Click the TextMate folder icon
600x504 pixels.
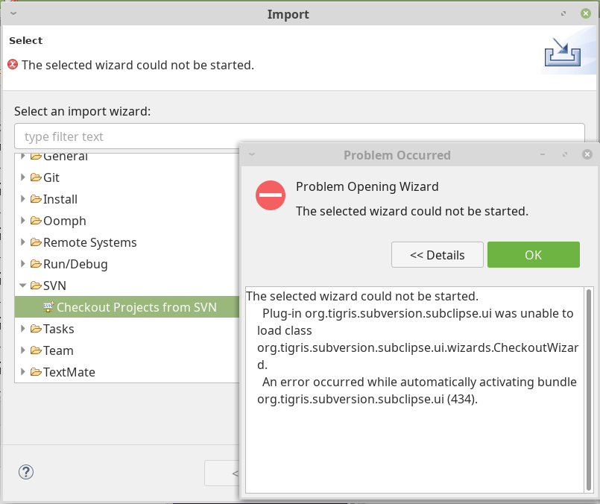click(x=36, y=371)
